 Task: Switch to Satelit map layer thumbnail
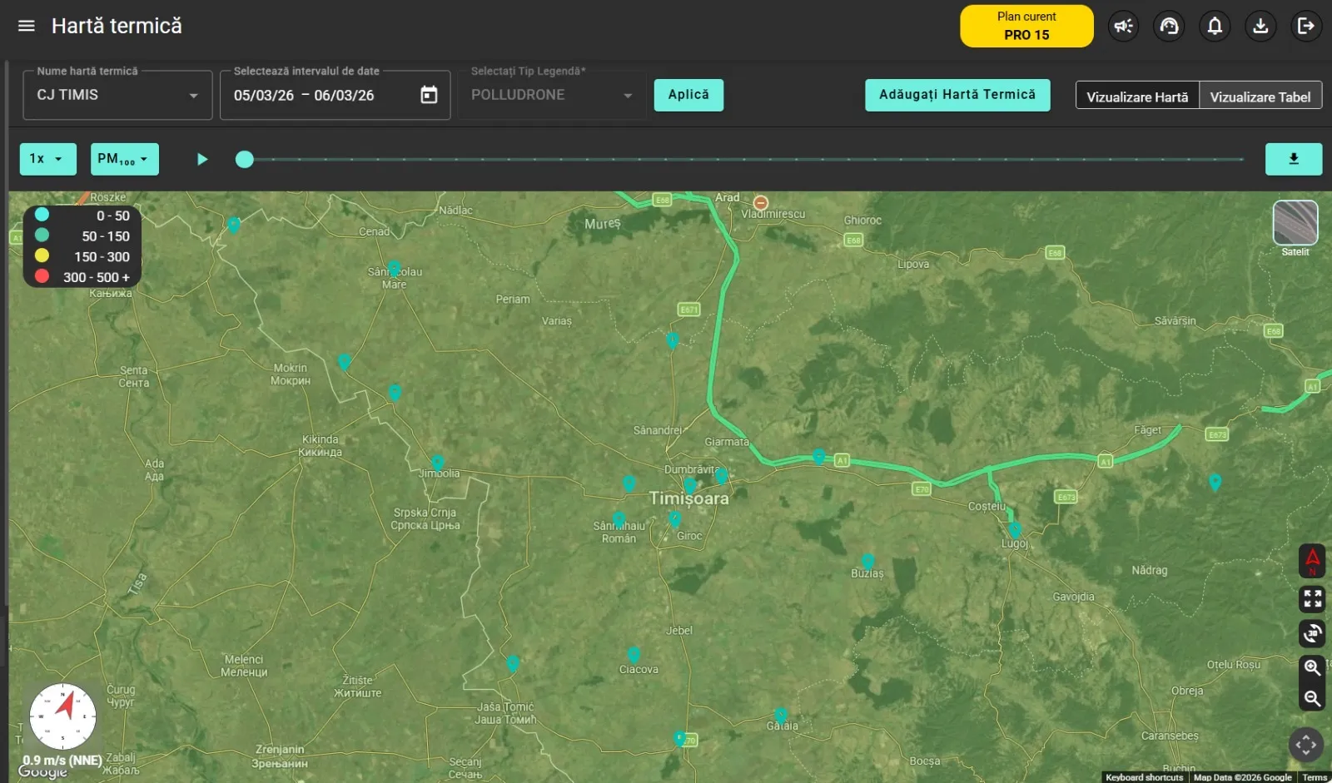point(1295,223)
